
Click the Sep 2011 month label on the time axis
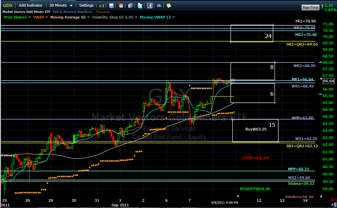point(120,205)
